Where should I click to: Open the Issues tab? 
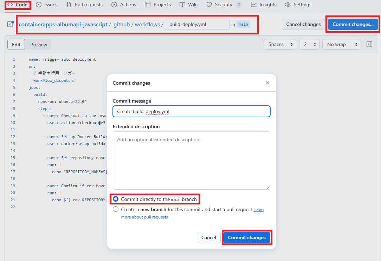(x=47, y=5)
